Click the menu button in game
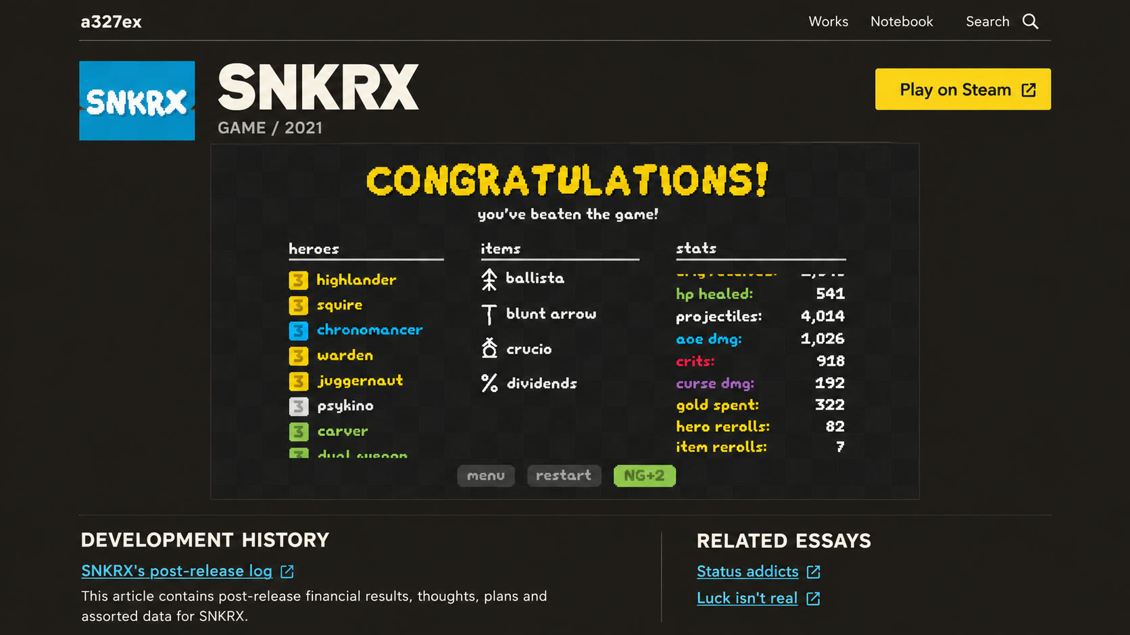 pyautogui.click(x=486, y=476)
